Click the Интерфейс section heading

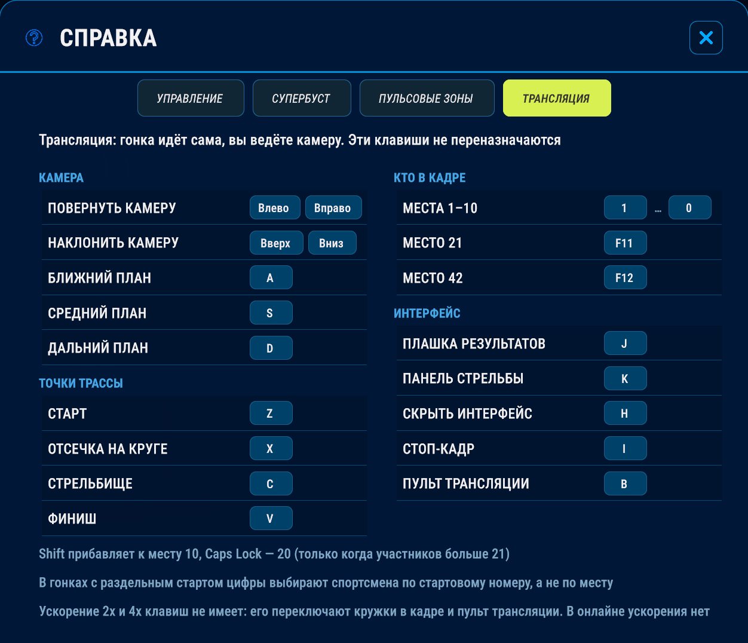click(x=427, y=313)
